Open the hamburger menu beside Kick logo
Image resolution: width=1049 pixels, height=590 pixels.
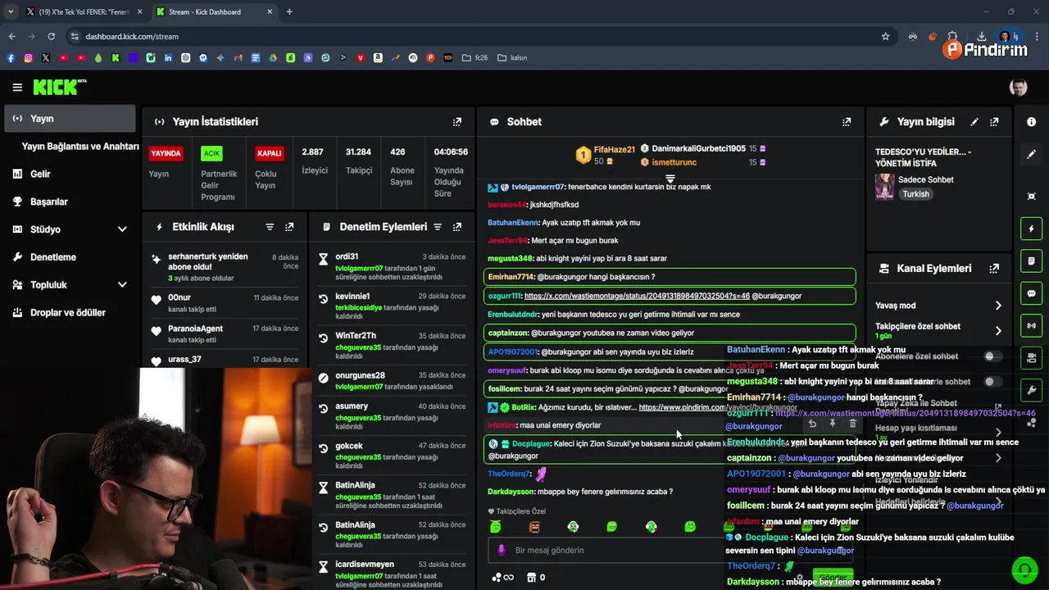pyautogui.click(x=17, y=87)
